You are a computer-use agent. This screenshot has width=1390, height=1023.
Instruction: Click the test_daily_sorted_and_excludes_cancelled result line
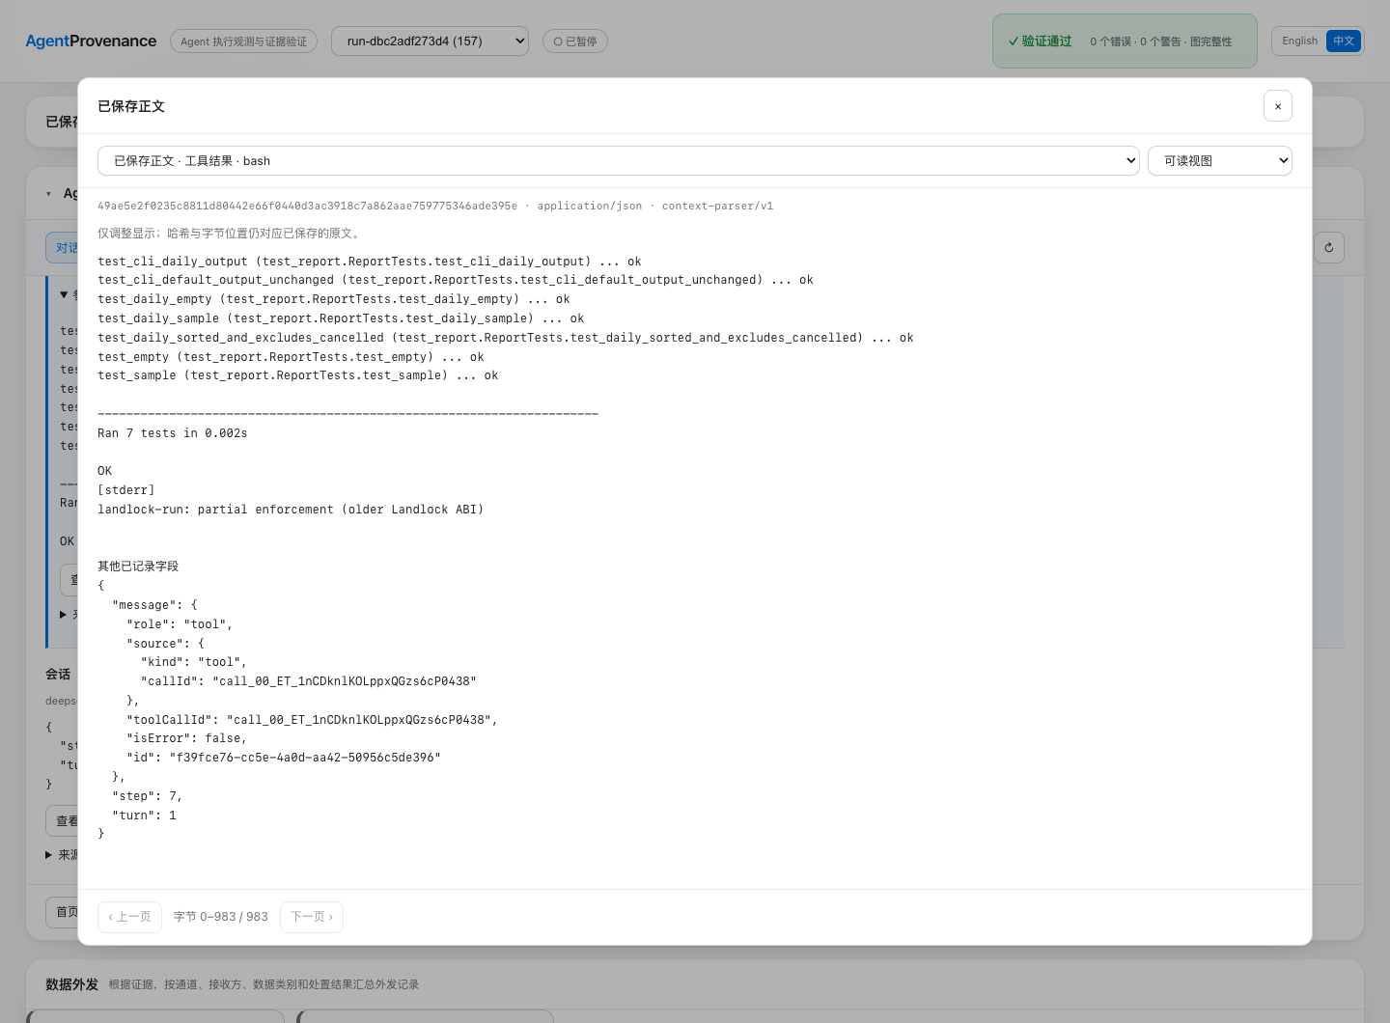pyautogui.click(x=506, y=338)
